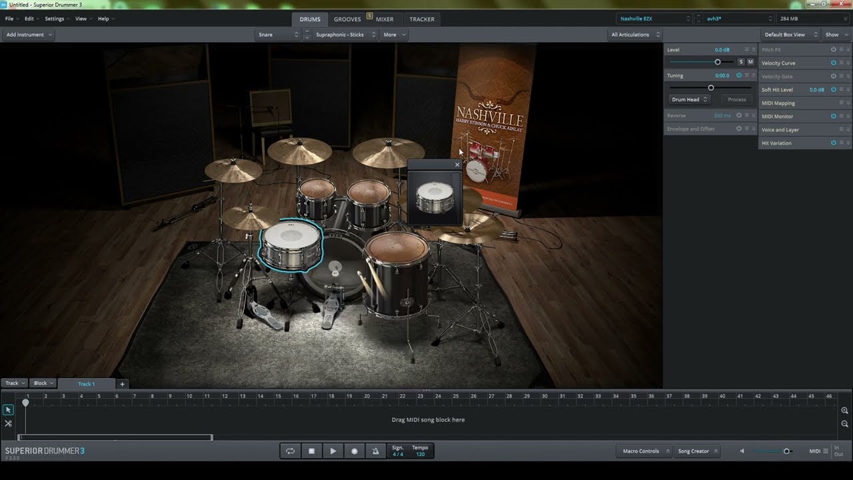Click the master volume speaker icon
853x480 pixels.
click(x=742, y=451)
